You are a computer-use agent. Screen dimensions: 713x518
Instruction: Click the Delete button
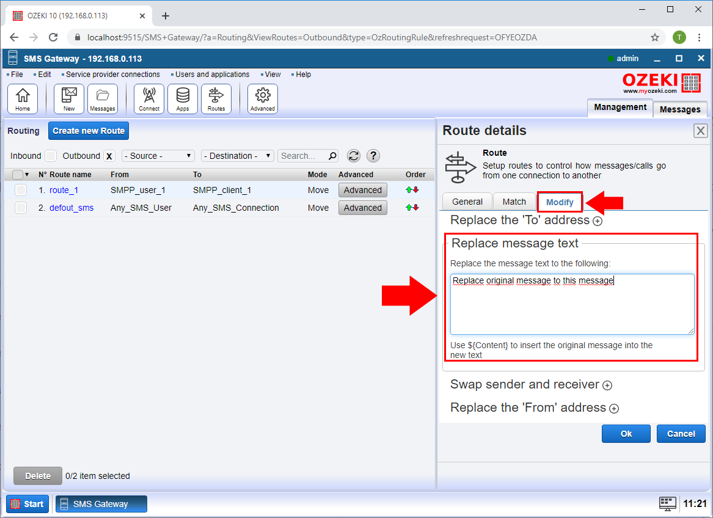click(38, 476)
